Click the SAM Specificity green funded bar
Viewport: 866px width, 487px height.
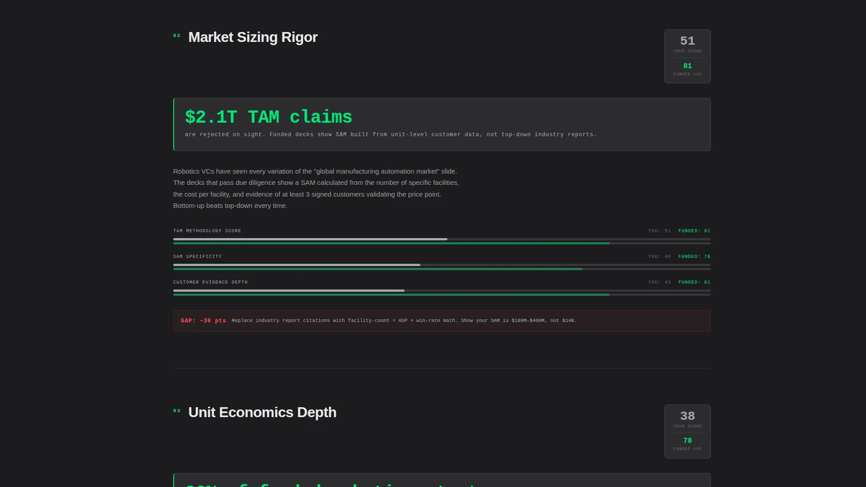point(378,269)
